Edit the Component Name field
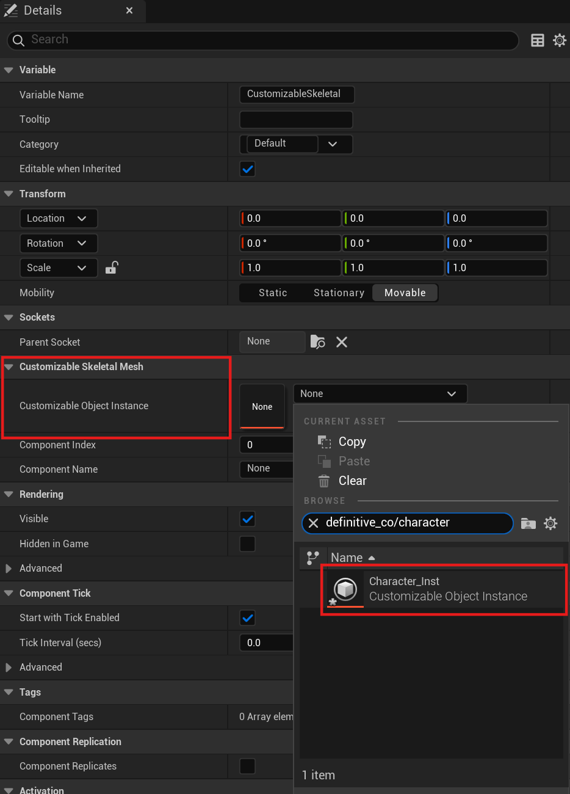 (x=267, y=469)
